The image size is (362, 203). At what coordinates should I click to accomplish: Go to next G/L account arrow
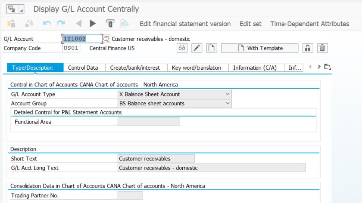[x=93, y=24]
